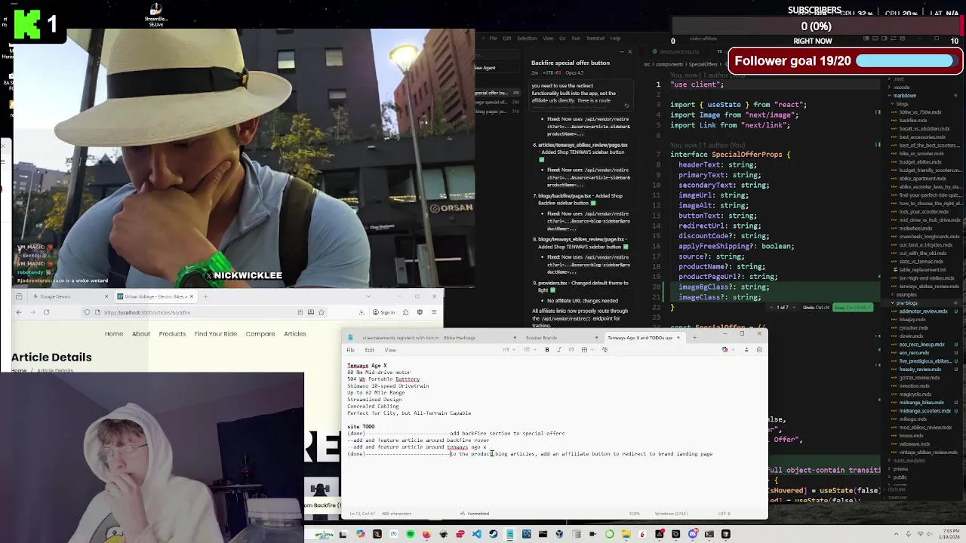Open Notepad from the taskbar

tap(510, 534)
